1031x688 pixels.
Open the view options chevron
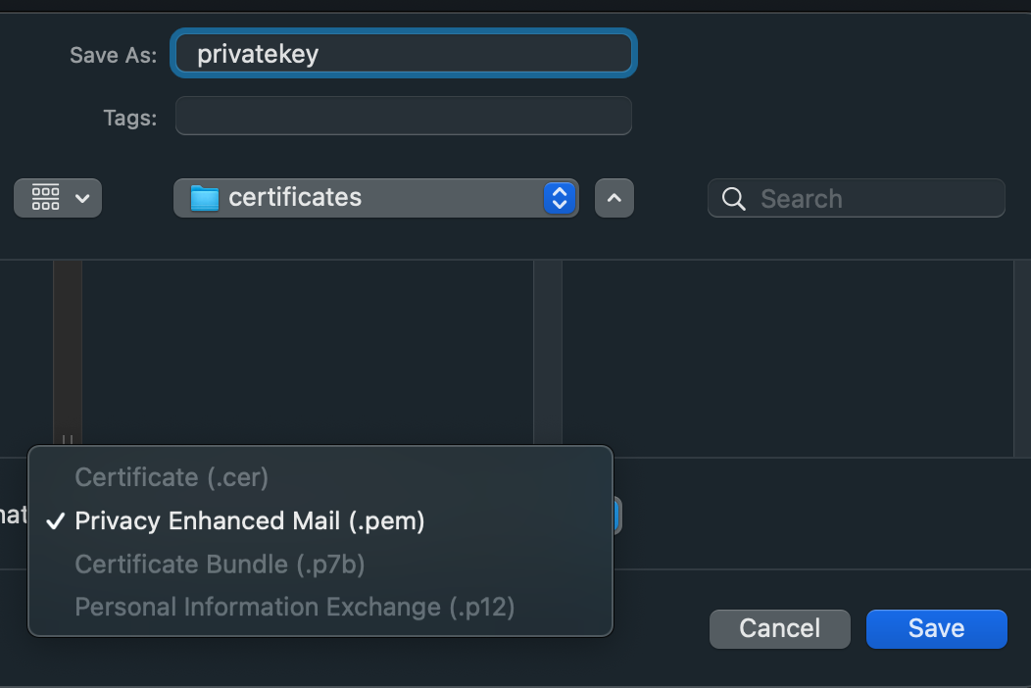coord(82,198)
